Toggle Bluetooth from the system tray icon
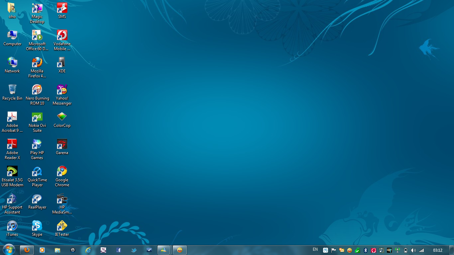Screen dimensions: 454x255 (365, 250)
